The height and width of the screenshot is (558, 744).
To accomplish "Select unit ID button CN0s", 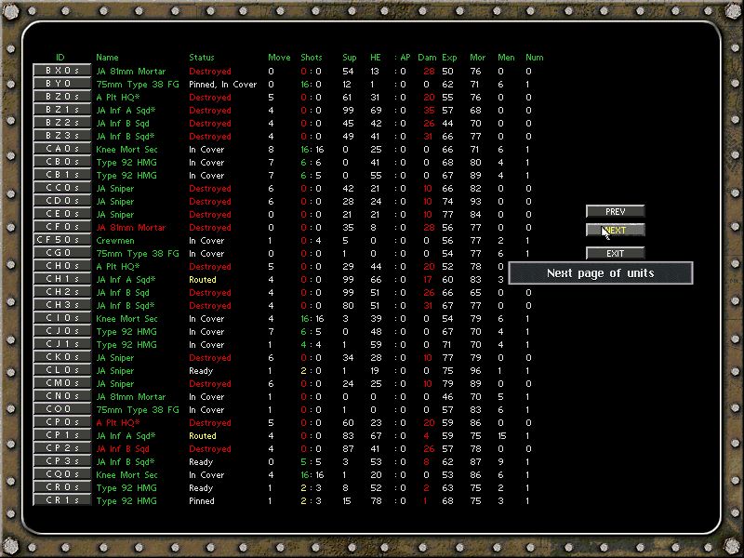I will pyautogui.click(x=61, y=396).
